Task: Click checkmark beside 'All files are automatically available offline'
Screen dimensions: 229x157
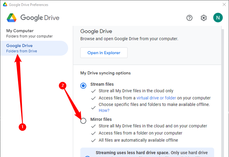Action: 93,140
